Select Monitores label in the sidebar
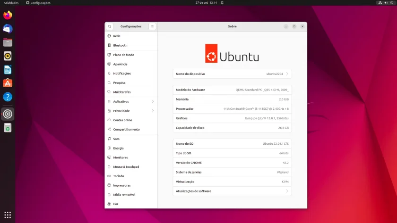 [120, 157]
